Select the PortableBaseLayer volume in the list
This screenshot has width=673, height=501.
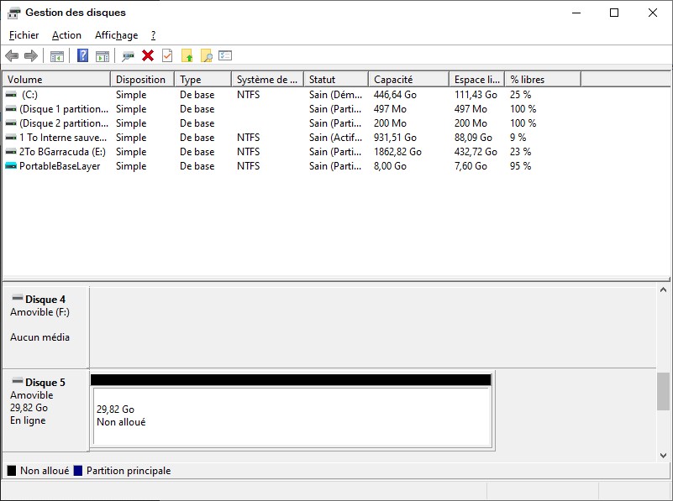pos(59,166)
